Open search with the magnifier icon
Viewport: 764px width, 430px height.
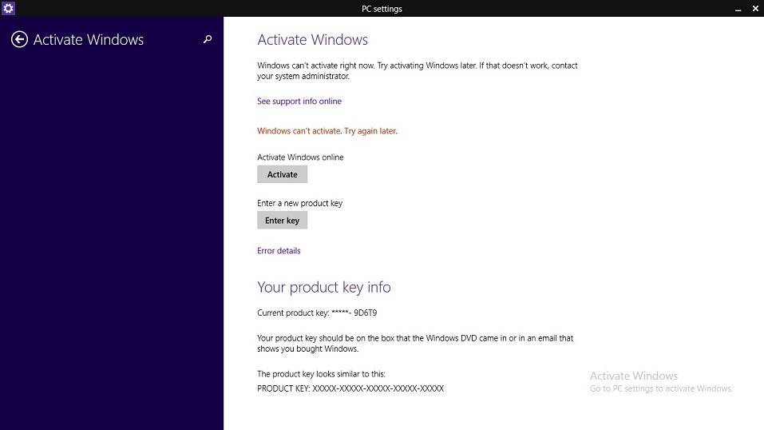click(208, 39)
